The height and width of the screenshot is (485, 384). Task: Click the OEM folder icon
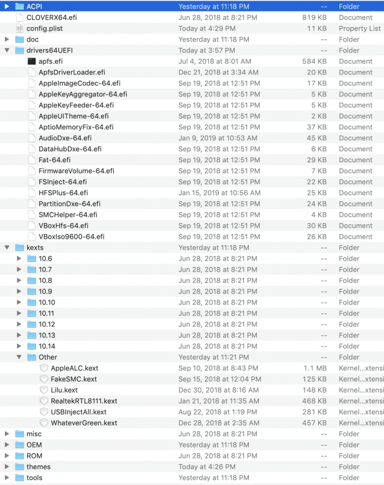click(19, 445)
